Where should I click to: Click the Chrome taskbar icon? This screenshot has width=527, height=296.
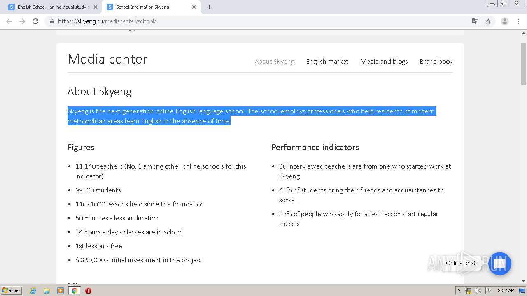pyautogui.click(x=74, y=291)
